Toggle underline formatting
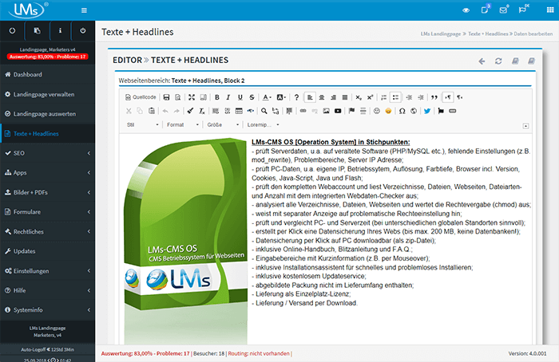 click(240, 97)
